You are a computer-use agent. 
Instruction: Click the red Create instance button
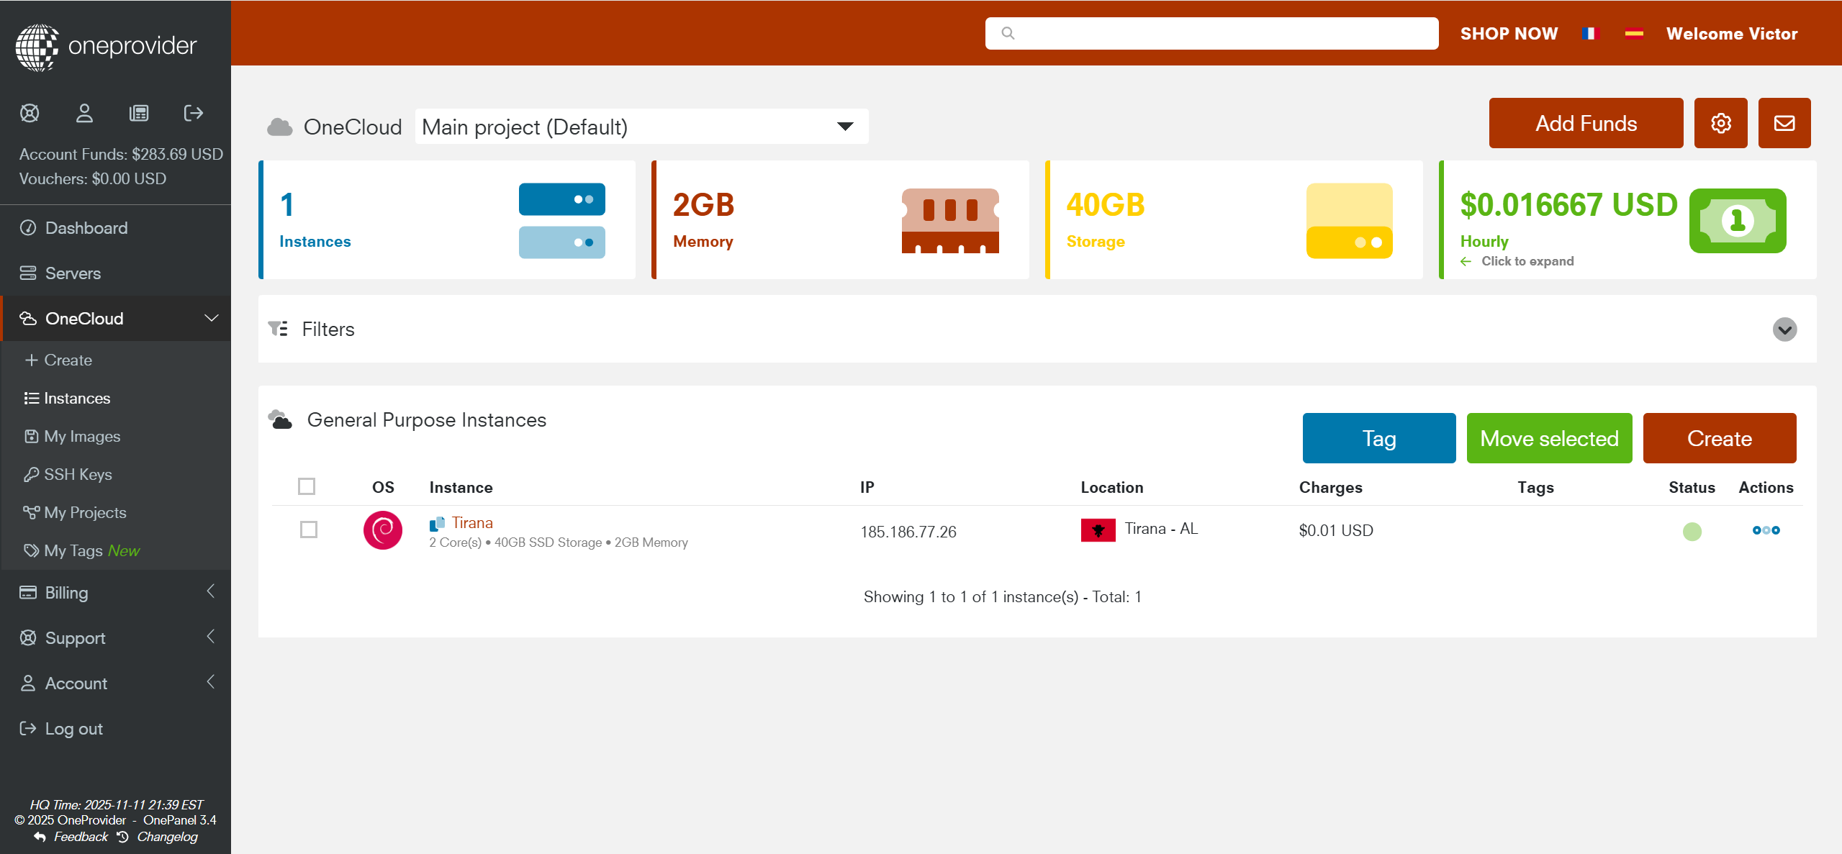(x=1720, y=438)
